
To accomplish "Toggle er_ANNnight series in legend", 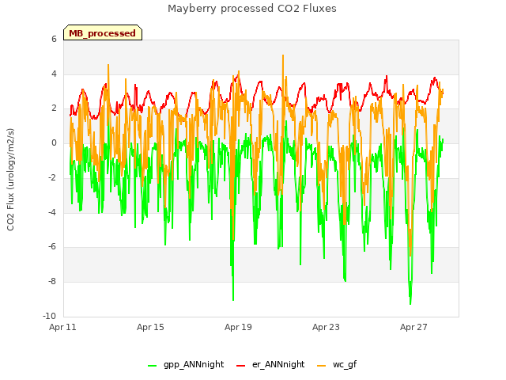I will (270, 364).
